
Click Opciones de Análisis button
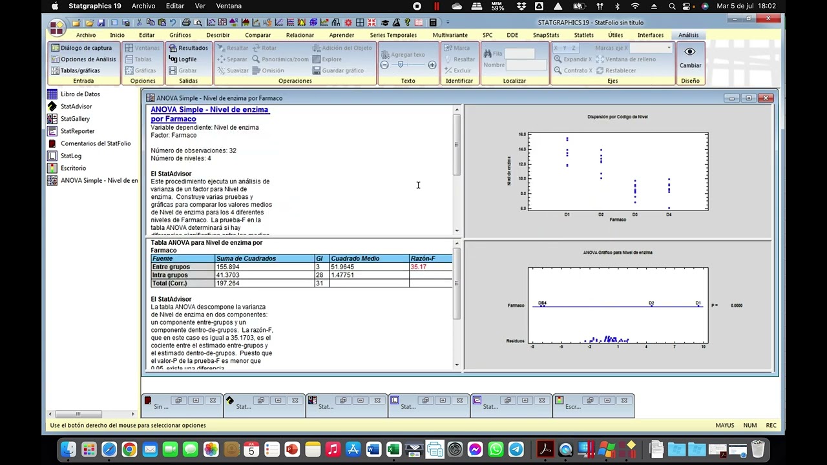coord(83,59)
